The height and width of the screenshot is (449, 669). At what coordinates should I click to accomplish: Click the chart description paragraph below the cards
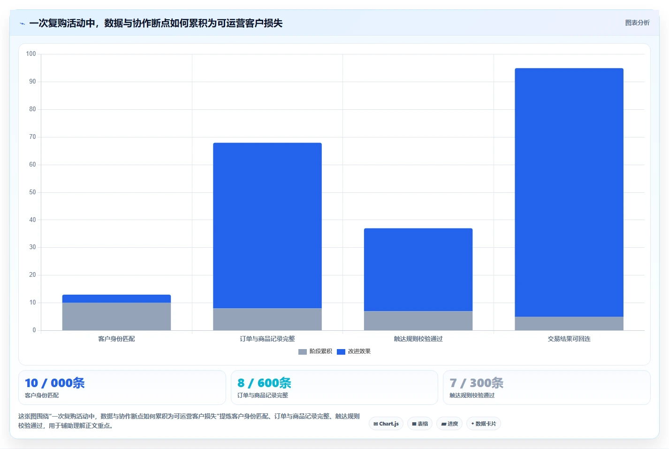189,421
